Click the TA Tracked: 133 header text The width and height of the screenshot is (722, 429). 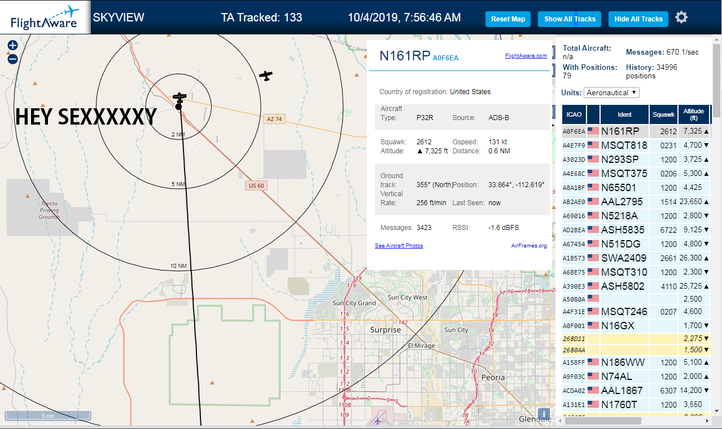pyautogui.click(x=261, y=17)
